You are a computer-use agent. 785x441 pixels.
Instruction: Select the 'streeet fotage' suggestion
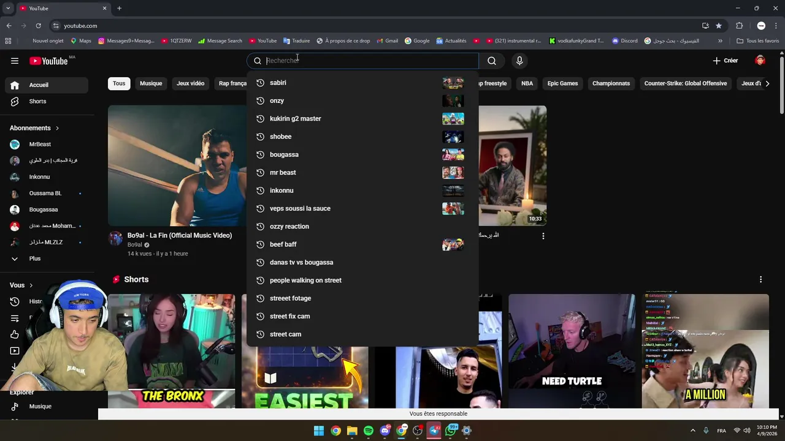(x=362, y=298)
